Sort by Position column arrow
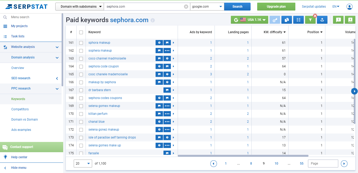 coord(321,32)
